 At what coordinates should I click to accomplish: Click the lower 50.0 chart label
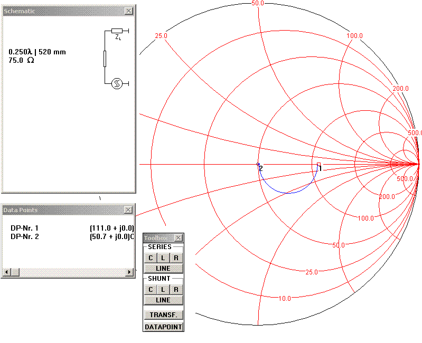click(x=339, y=245)
